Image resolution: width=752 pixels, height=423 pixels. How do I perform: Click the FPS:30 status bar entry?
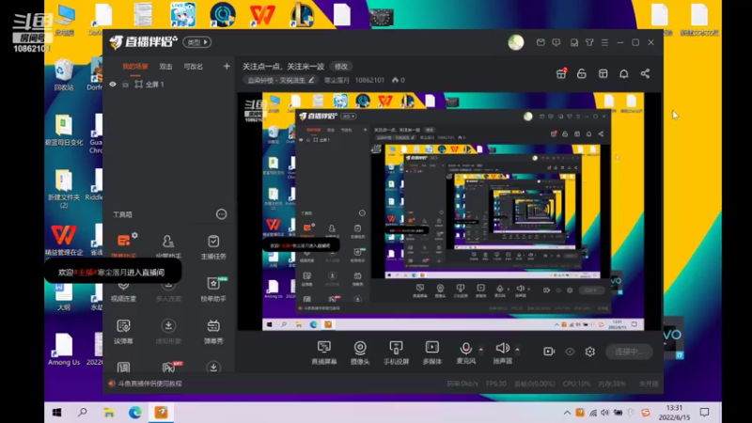496,384
